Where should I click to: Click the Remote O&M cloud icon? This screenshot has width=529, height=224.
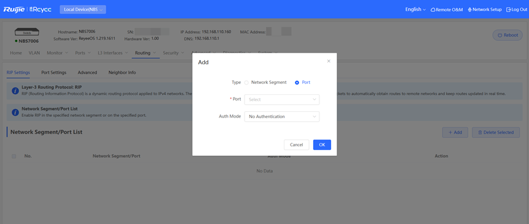433,10
